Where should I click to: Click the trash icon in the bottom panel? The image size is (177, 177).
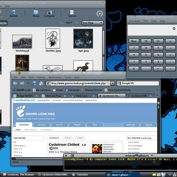point(163,175)
